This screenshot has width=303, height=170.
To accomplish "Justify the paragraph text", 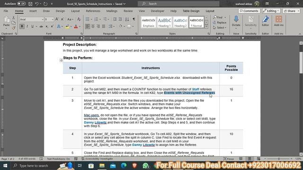I will click(104, 26).
